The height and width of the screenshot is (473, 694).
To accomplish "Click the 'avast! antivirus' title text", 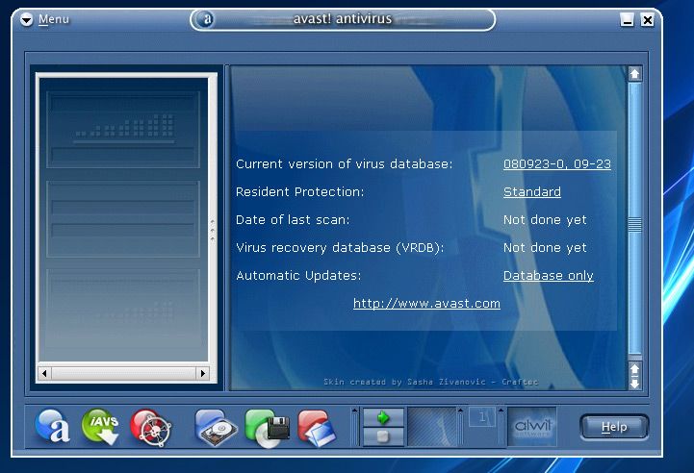I will click(343, 18).
